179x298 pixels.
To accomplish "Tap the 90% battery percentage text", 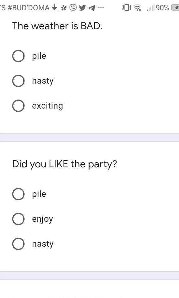I will [162, 8].
